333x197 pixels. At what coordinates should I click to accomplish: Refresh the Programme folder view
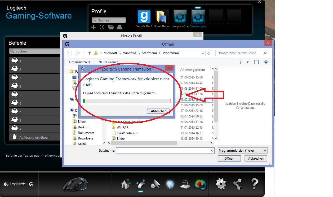[209, 53]
